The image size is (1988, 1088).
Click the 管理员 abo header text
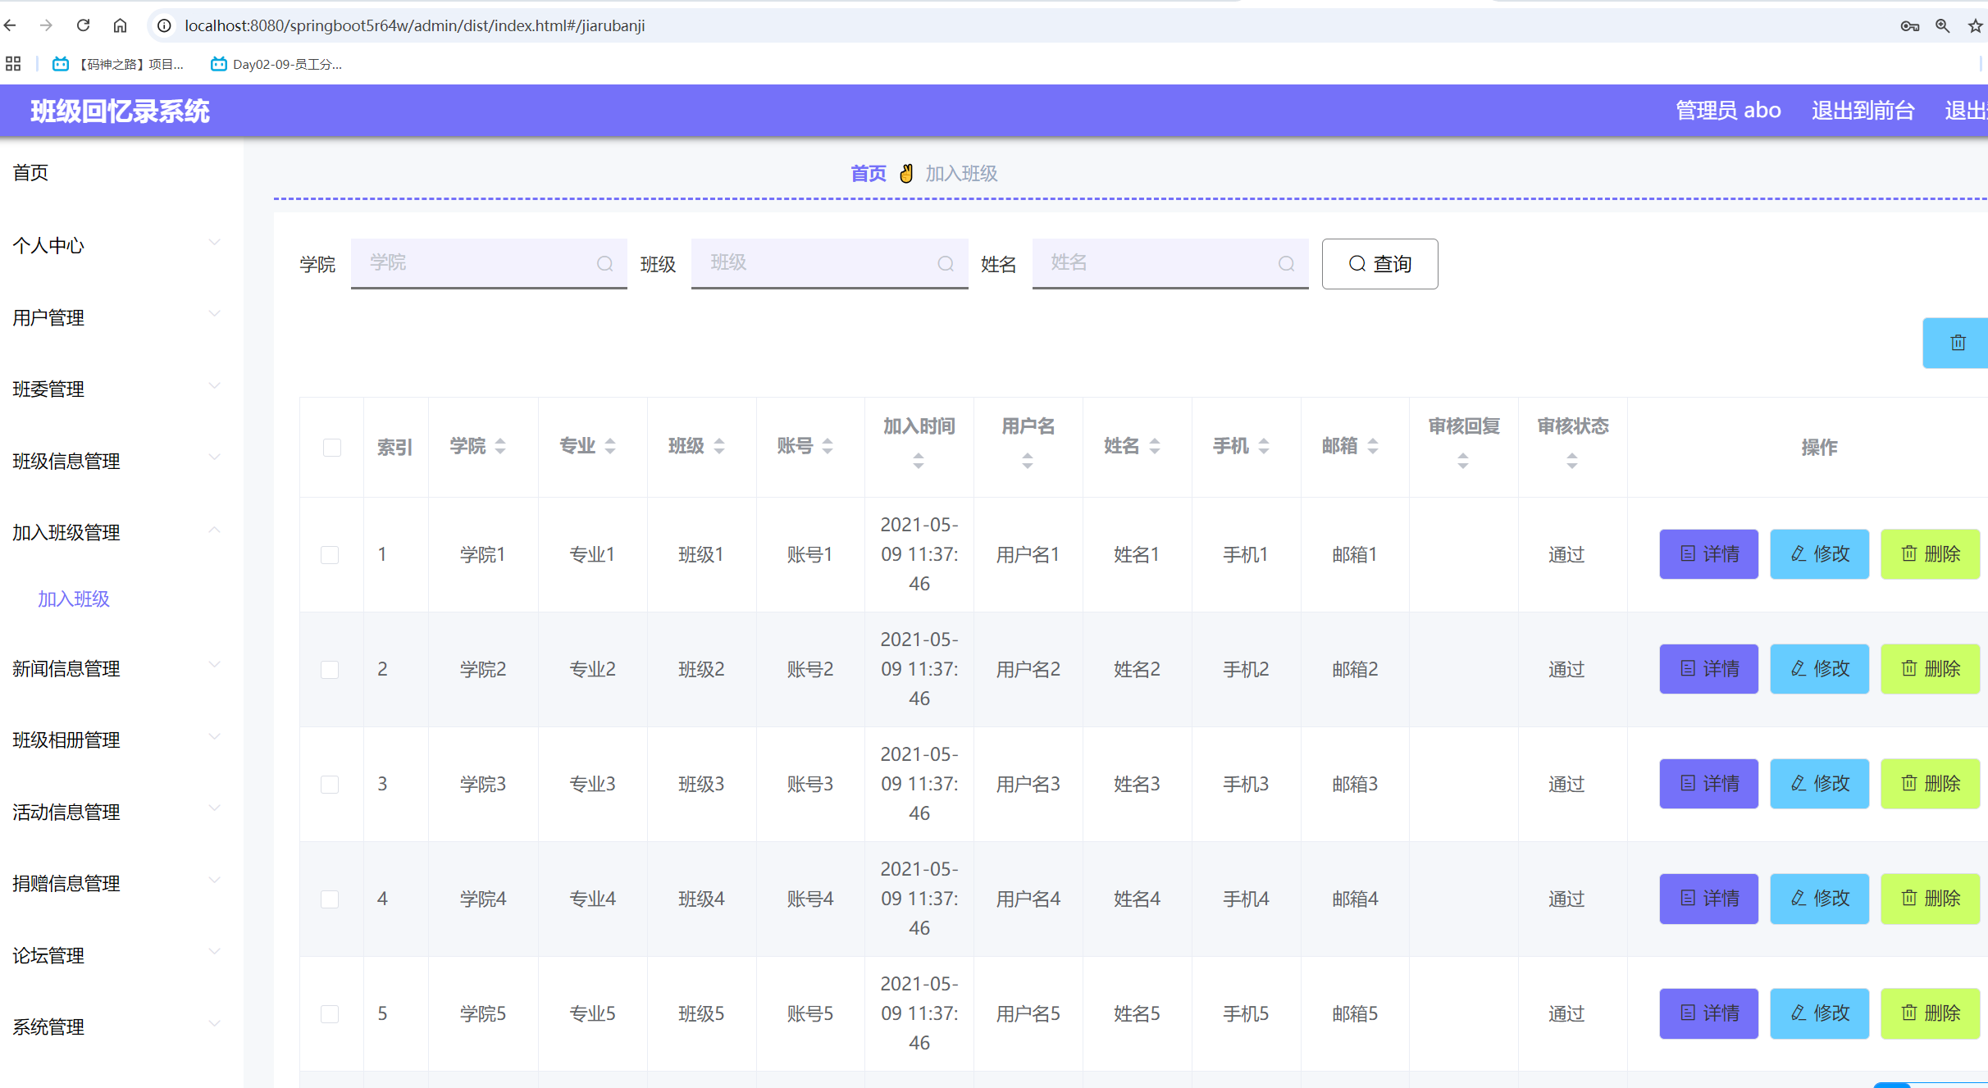[1728, 110]
